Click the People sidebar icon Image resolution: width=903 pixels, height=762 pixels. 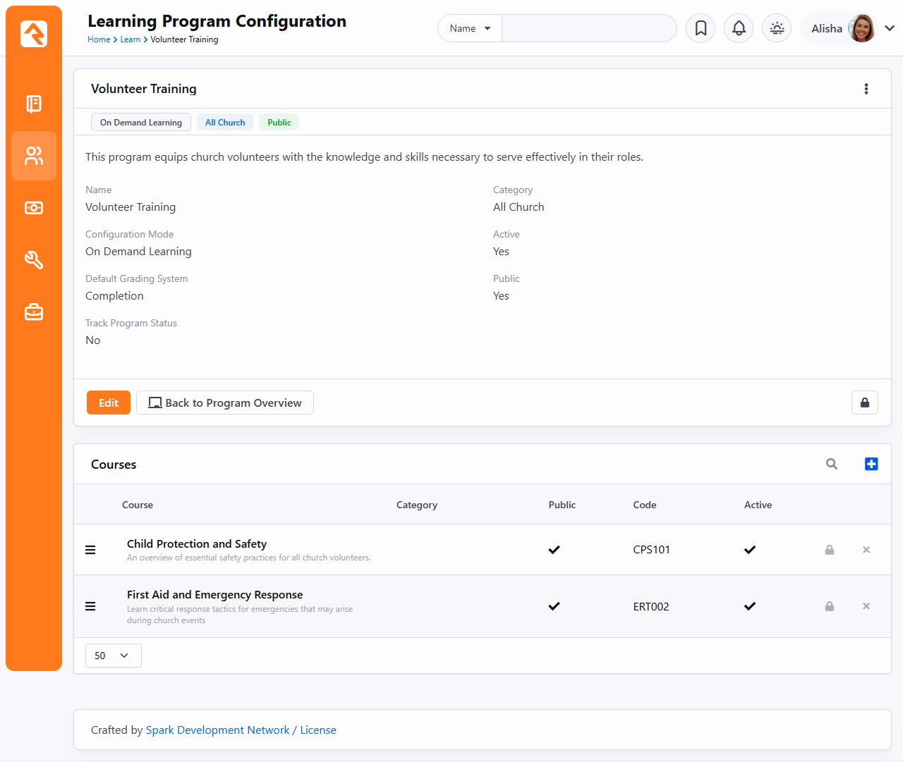click(x=34, y=156)
